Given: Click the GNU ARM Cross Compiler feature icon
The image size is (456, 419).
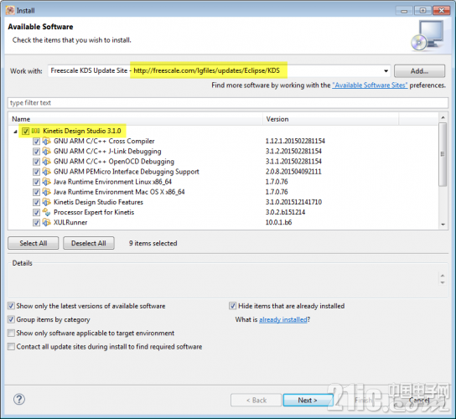Looking at the screenshot, I should (47, 142).
